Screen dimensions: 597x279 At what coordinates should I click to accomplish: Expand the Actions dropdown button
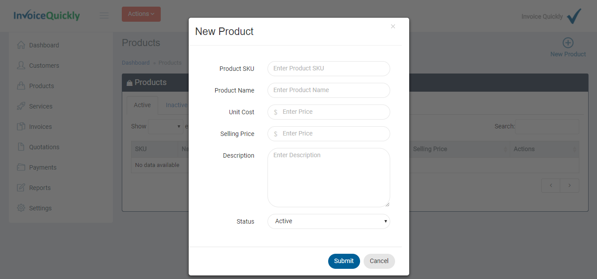141,14
